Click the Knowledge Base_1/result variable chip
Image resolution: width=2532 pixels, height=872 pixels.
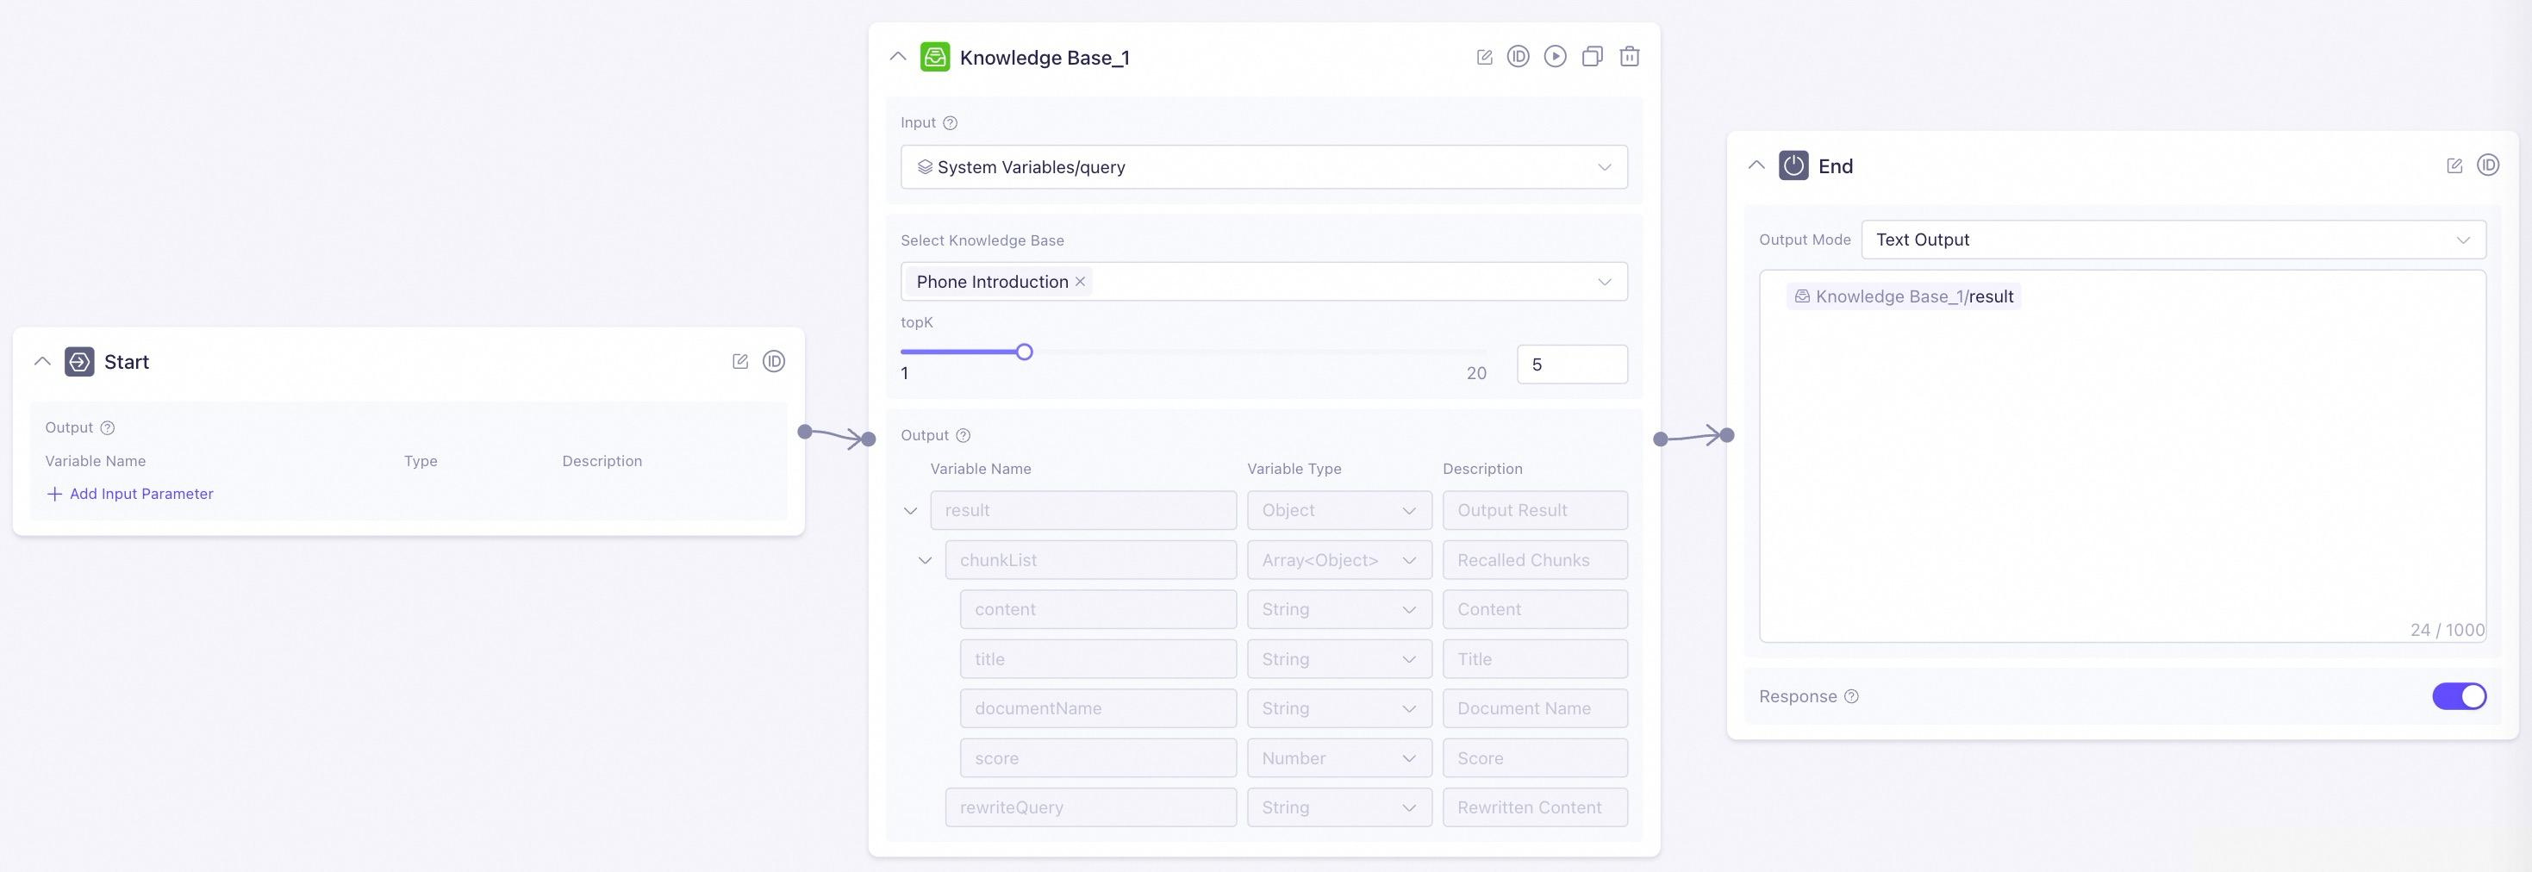click(x=1903, y=296)
